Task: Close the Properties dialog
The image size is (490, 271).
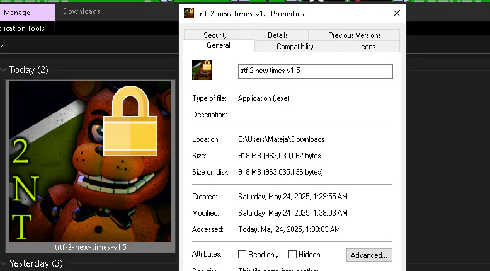Action: 397,13
